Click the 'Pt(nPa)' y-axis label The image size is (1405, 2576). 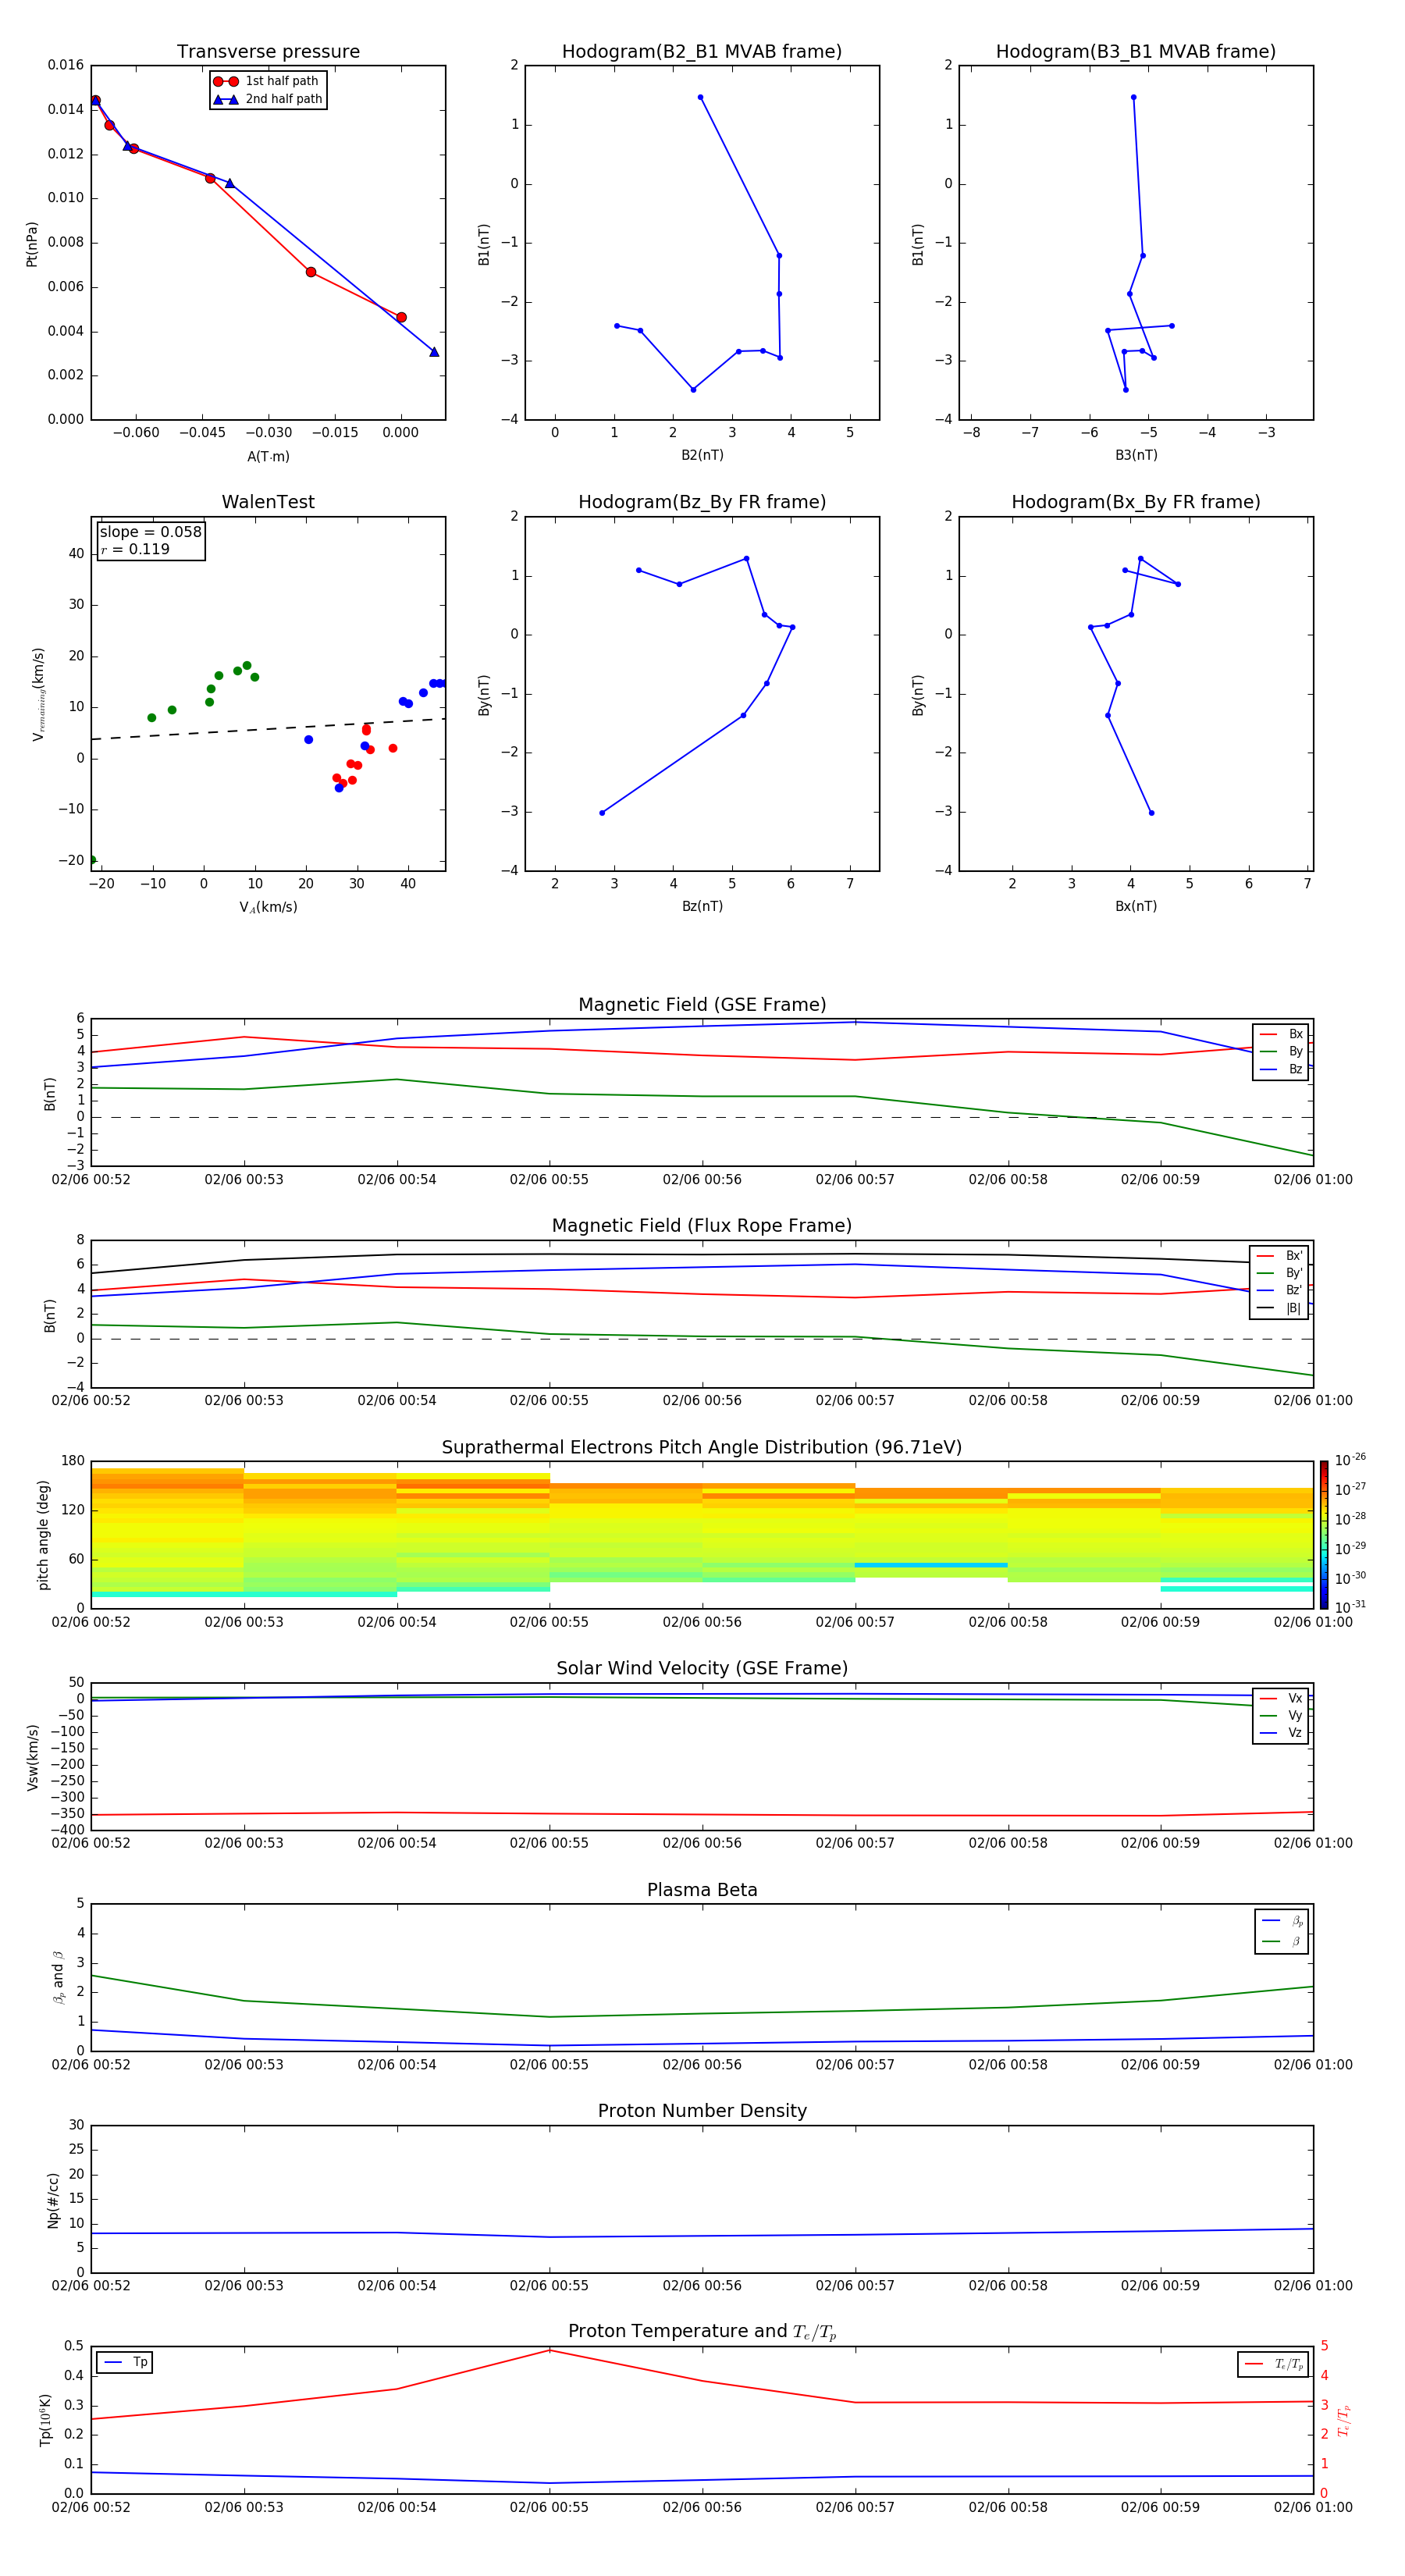(32, 243)
